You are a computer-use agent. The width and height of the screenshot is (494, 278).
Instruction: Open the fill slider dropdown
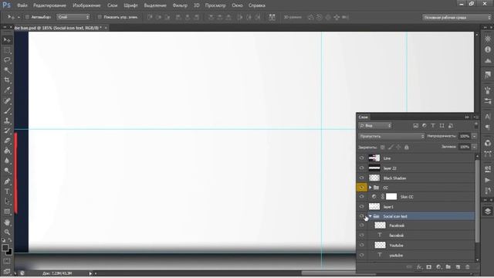click(x=474, y=147)
